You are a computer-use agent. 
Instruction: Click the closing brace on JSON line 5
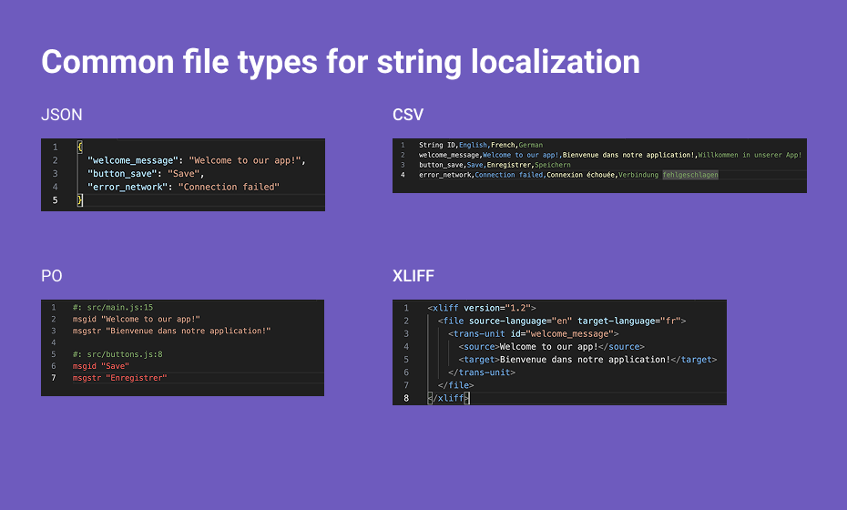[x=79, y=200]
